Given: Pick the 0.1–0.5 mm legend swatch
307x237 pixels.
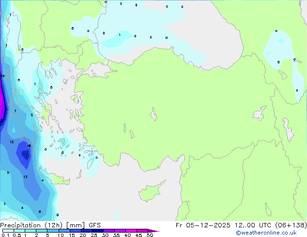Looking at the screenshot, I should (x=8, y=231).
